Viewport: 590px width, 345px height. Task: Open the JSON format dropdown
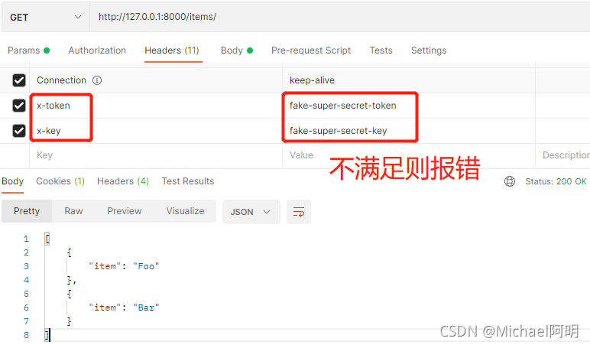(x=251, y=212)
